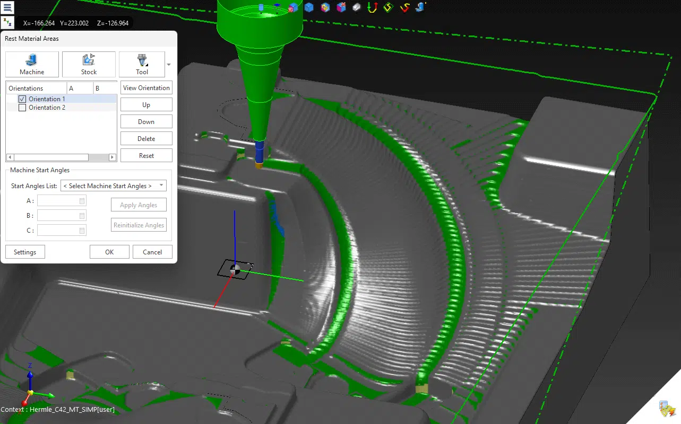Expand the arrow next to Tool button
Screen dimensions: 681x424
pyautogui.click(x=169, y=65)
